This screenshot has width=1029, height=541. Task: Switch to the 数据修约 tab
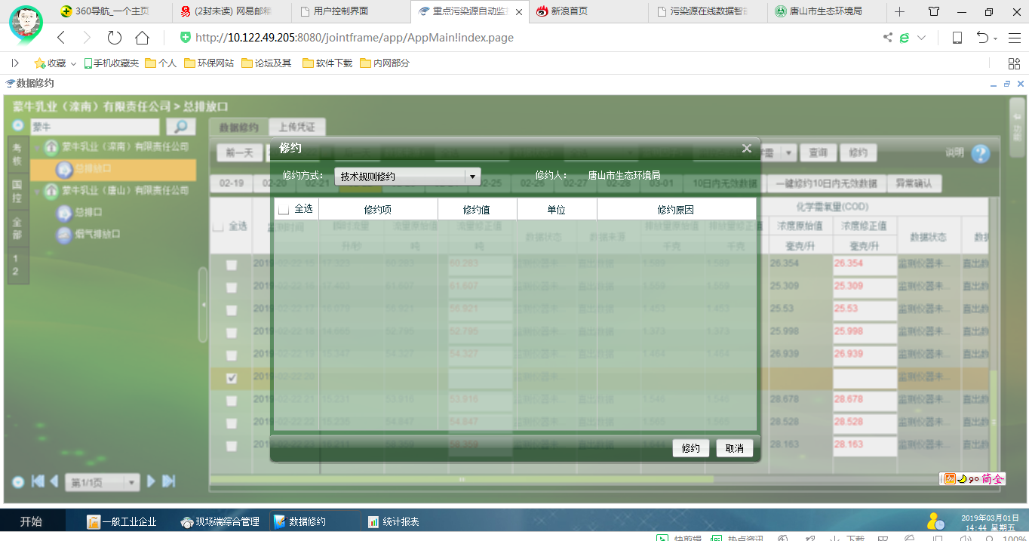[x=238, y=128]
